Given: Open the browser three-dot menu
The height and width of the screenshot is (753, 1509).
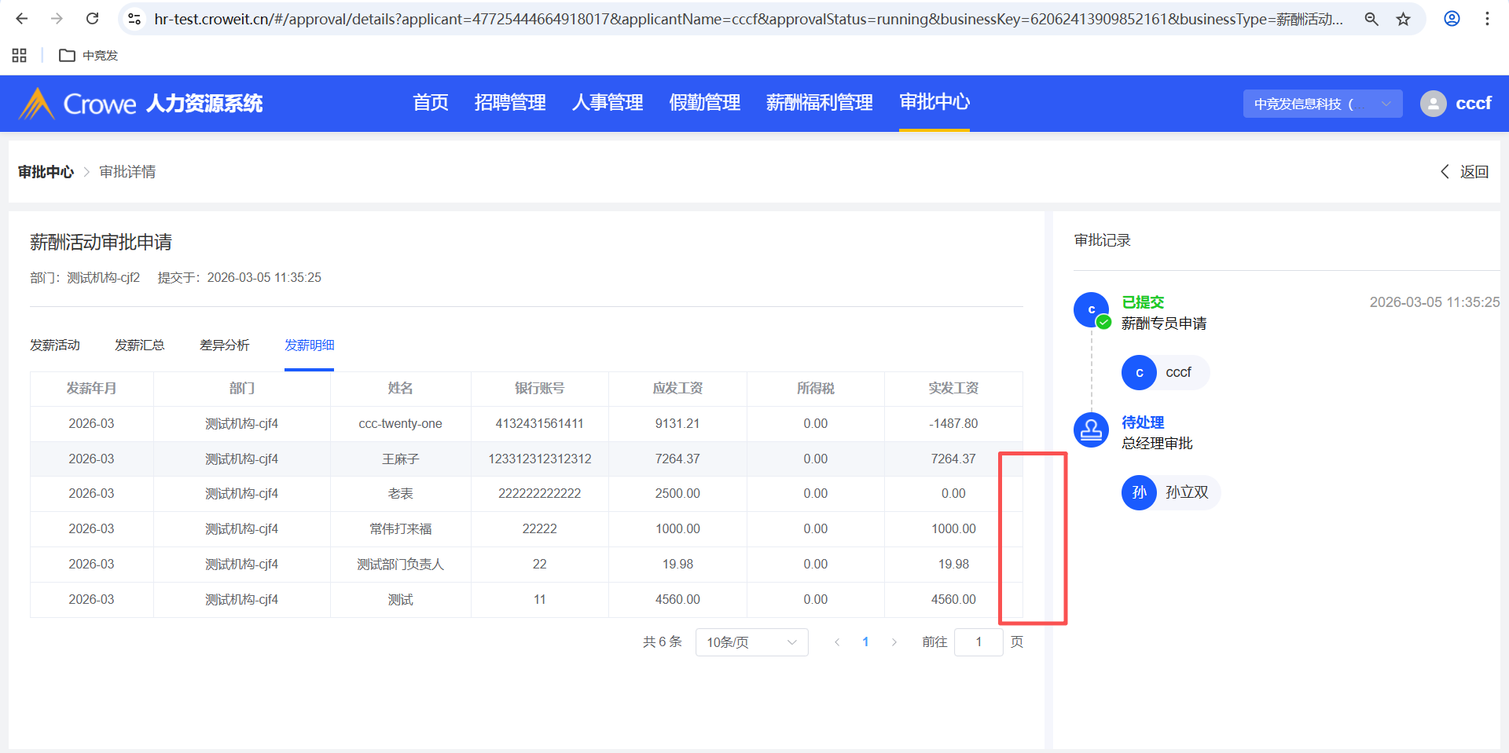Looking at the screenshot, I should (1487, 19).
